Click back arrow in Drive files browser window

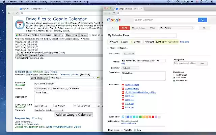9,13
